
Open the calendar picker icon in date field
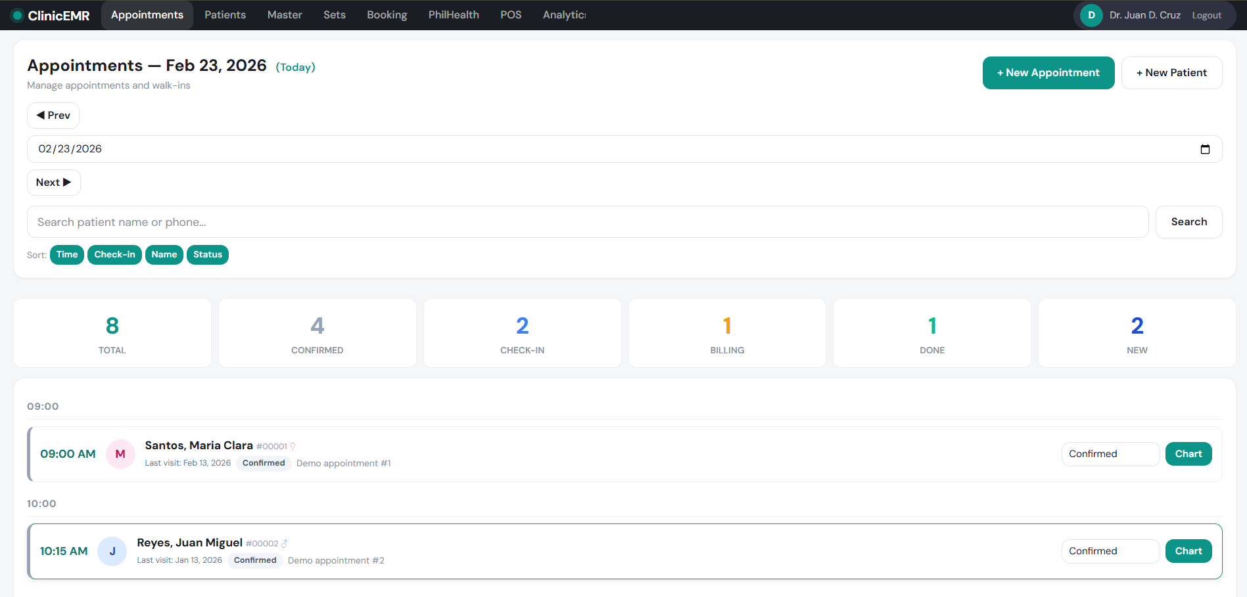point(1204,149)
